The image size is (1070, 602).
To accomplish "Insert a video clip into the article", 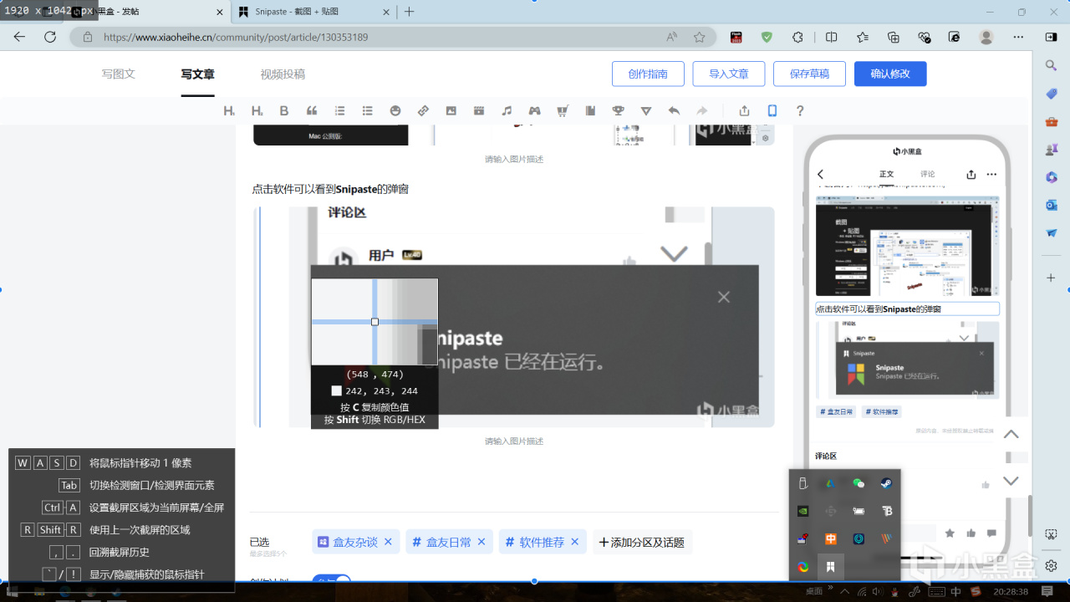I will pyautogui.click(x=479, y=110).
